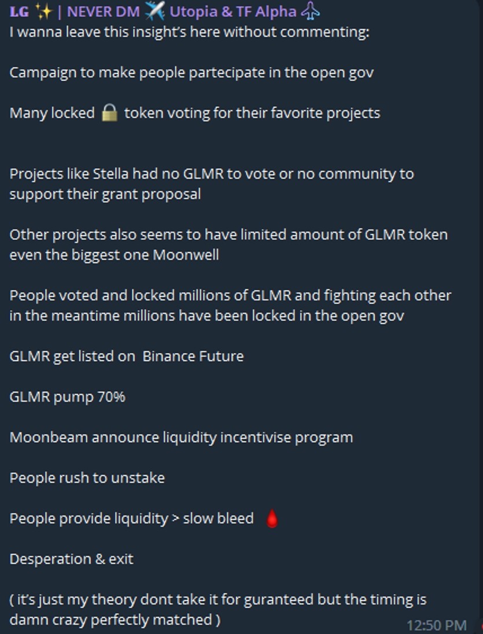Click the 12:50 PM message timestamp
Viewport: 483px width, 634px height.
click(x=437, y=625)
